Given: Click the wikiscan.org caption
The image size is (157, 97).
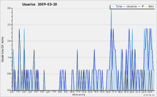Looking at the screenshot, I should point(78,95).
